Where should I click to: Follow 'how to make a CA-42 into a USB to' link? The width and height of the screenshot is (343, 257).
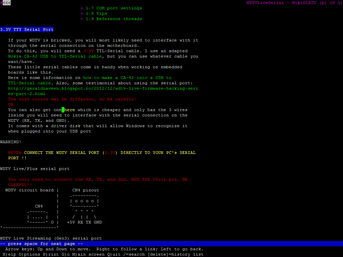(127, 78)
